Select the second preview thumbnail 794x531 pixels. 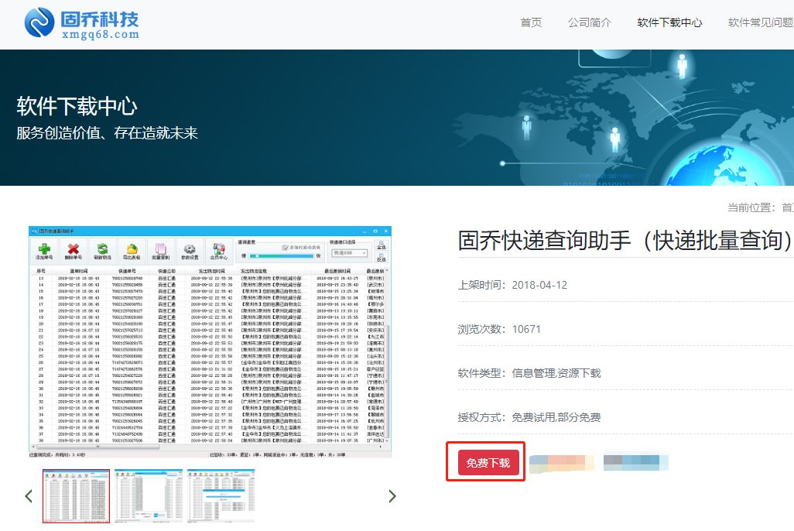point(148,495)
